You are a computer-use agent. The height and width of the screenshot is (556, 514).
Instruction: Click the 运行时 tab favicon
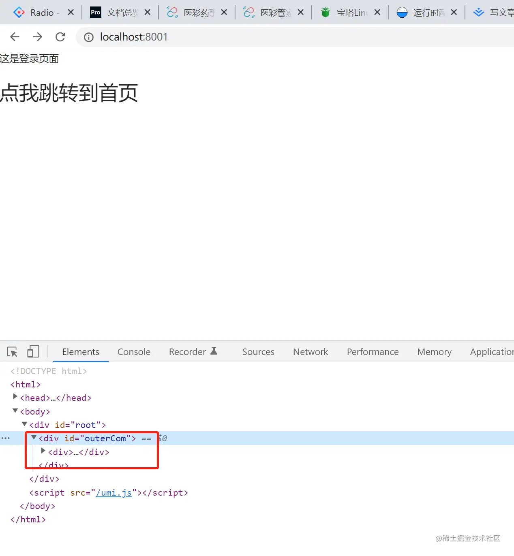pos(402,13)
